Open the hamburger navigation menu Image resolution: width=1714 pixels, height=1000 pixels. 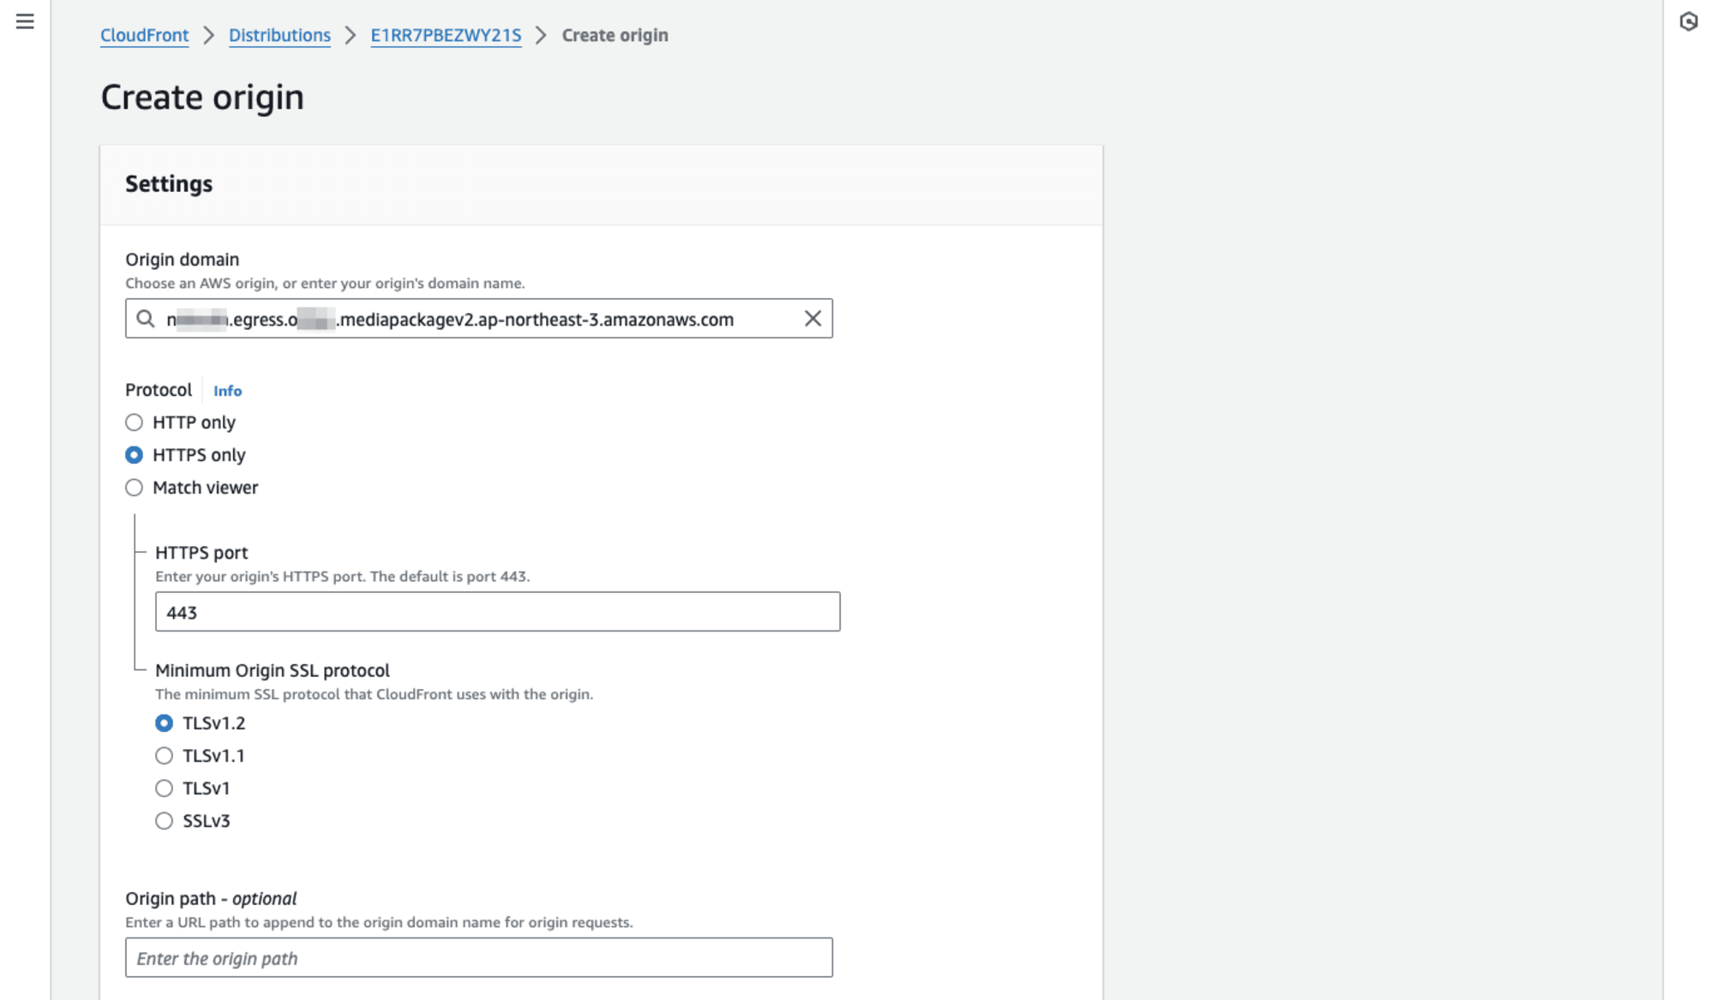pos(25,21)
